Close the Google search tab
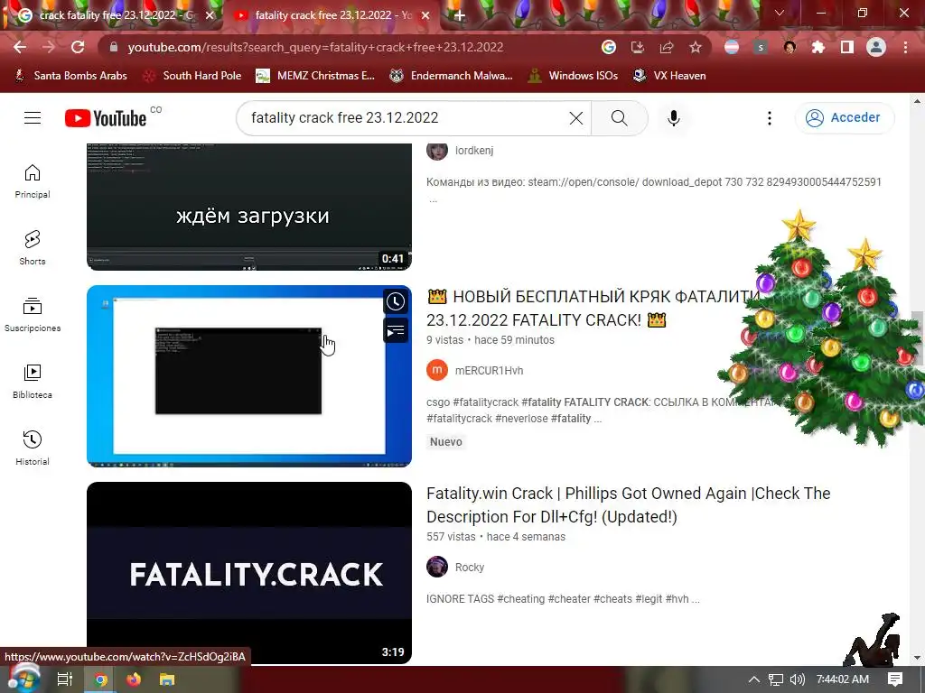925x693 pixels. pyautogui.click(x=210, y=16)
